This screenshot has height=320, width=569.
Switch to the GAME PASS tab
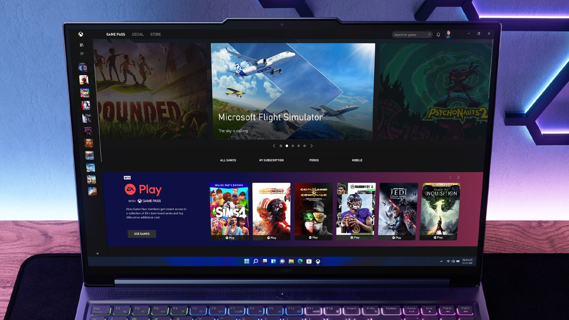116,35
